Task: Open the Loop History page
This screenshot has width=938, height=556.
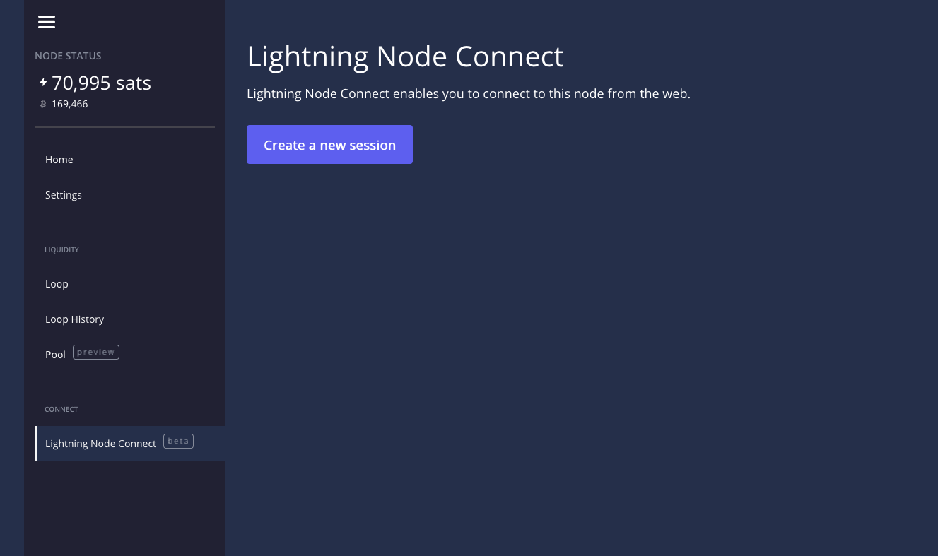Action: click(74, 319)
